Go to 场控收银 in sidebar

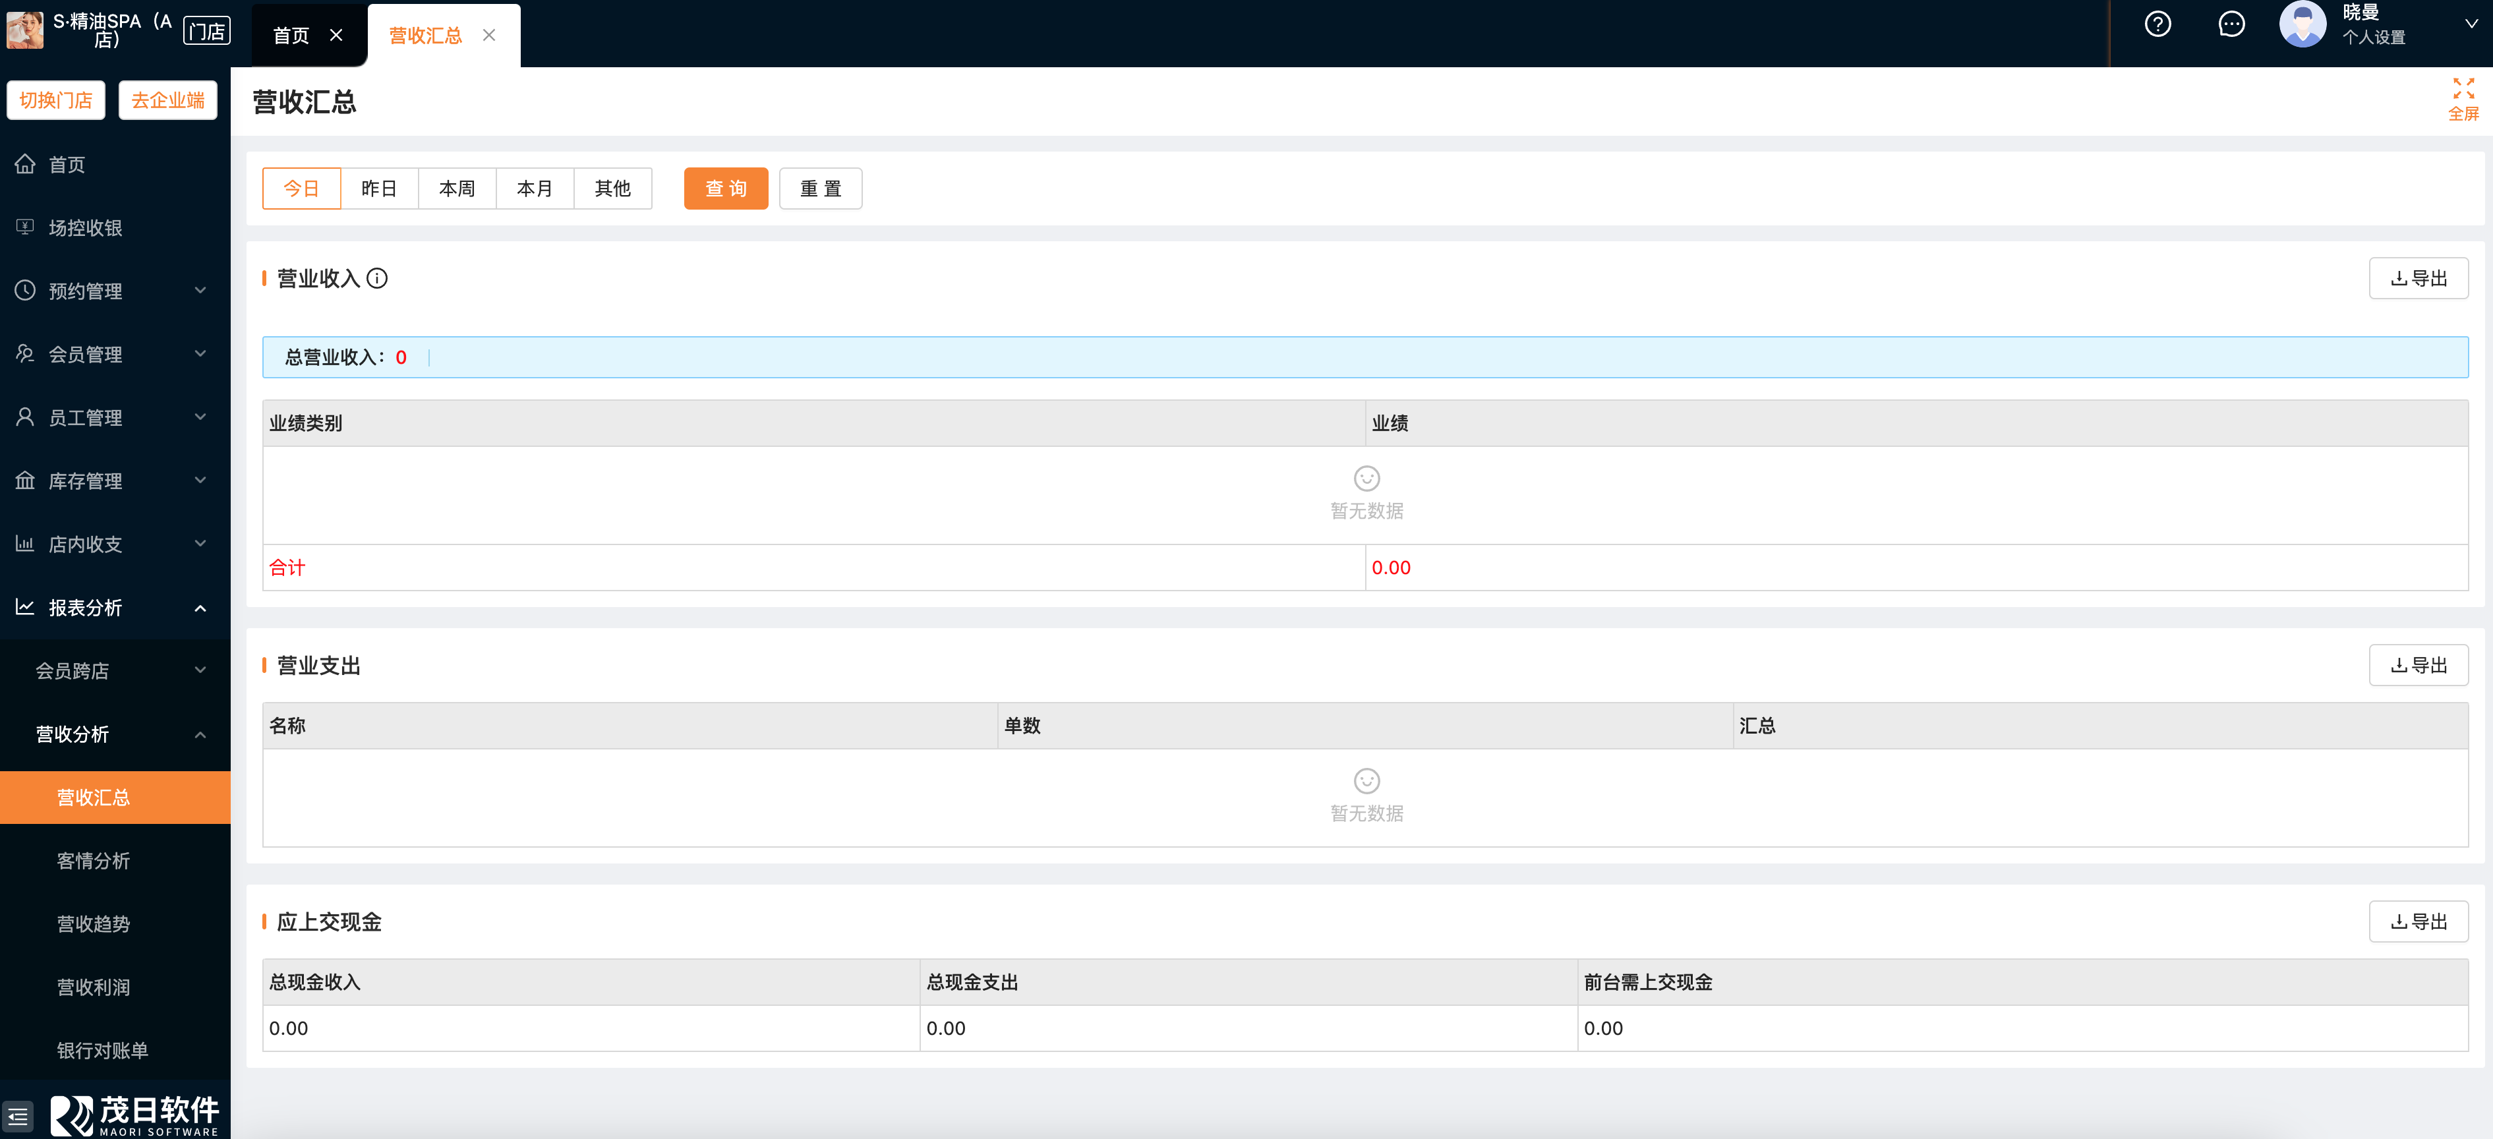[x=85, y=227]
